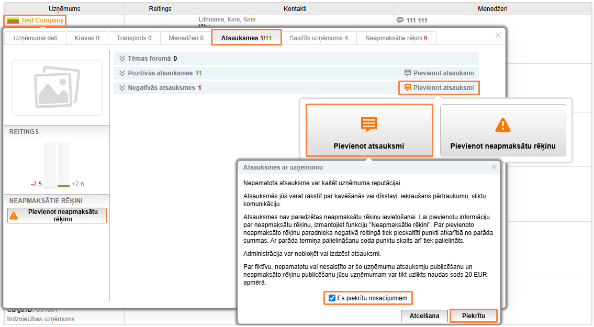The image size is (594, 327).
Task: Toggle the 'Es piekrītu nosacījumiem' checkbox
Action: tap(332, 298)
